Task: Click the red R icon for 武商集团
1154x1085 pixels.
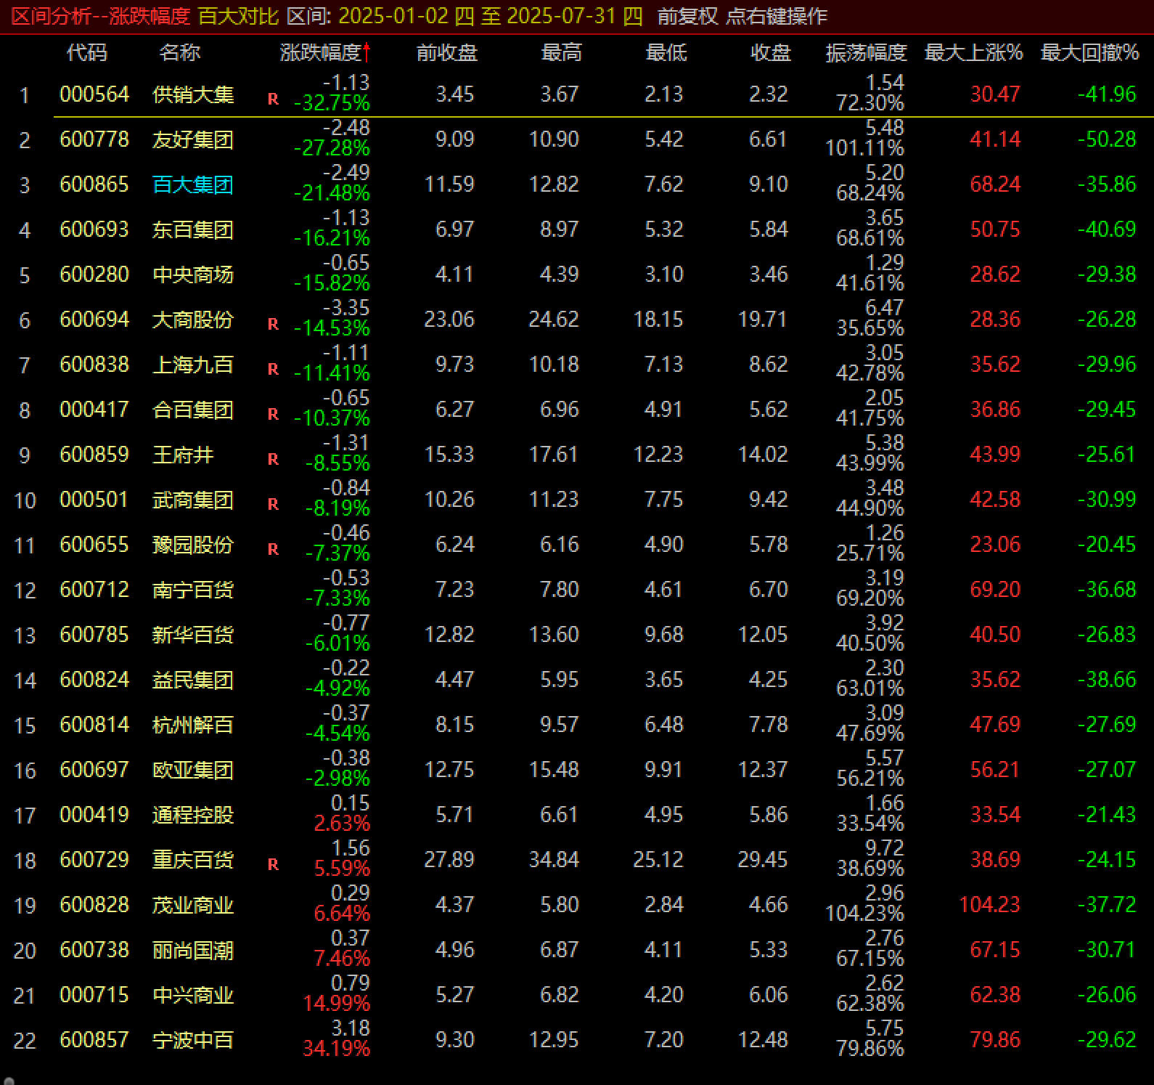Action: [273, 504]
